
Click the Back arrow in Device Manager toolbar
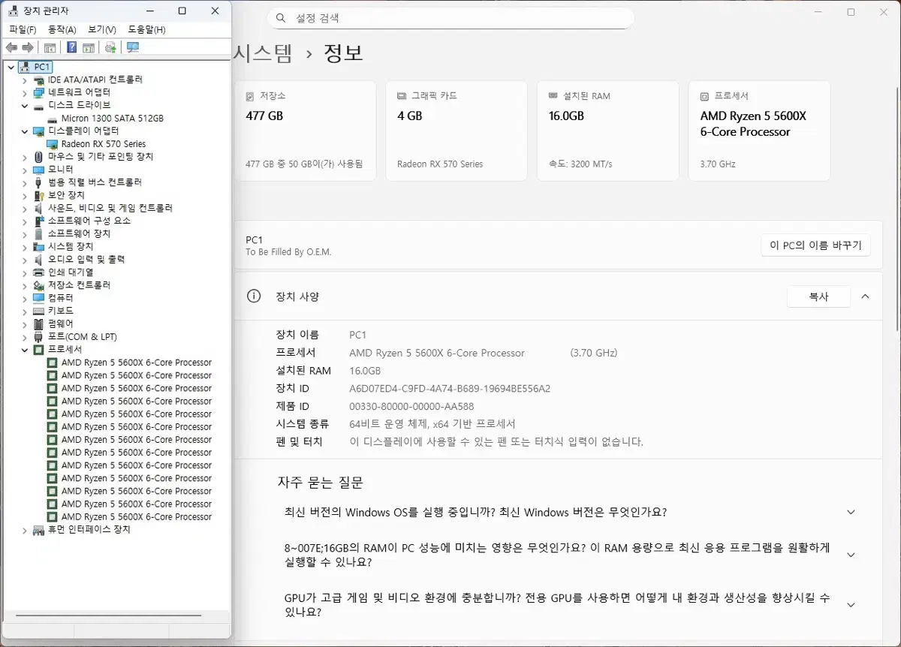pos(11,47)
